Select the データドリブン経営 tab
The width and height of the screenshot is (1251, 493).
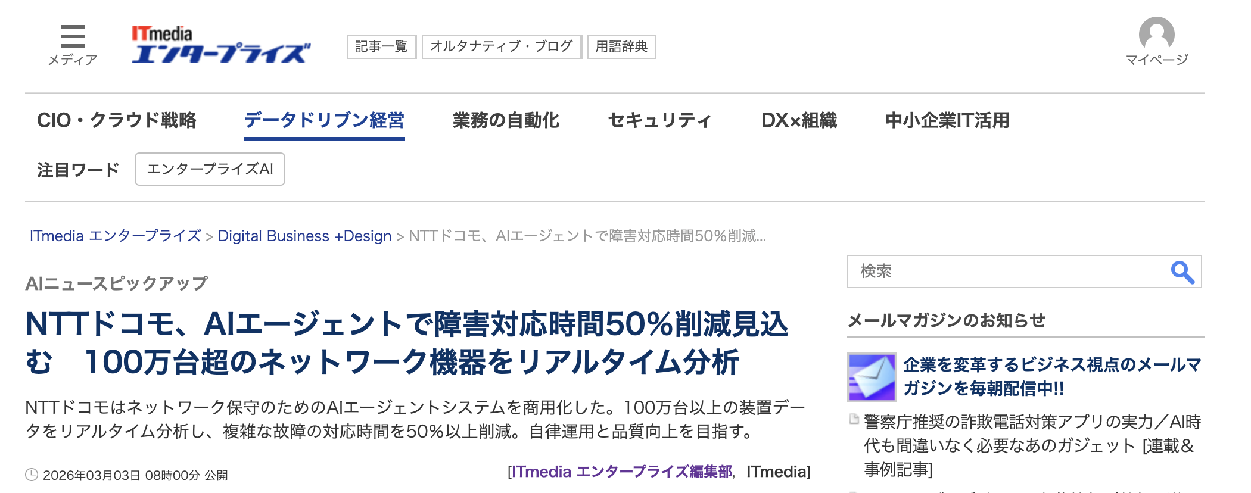coord(324,120)
